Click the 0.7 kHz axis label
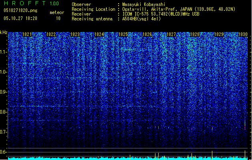The width and height of the screenshot is (252, 160). 4,132
